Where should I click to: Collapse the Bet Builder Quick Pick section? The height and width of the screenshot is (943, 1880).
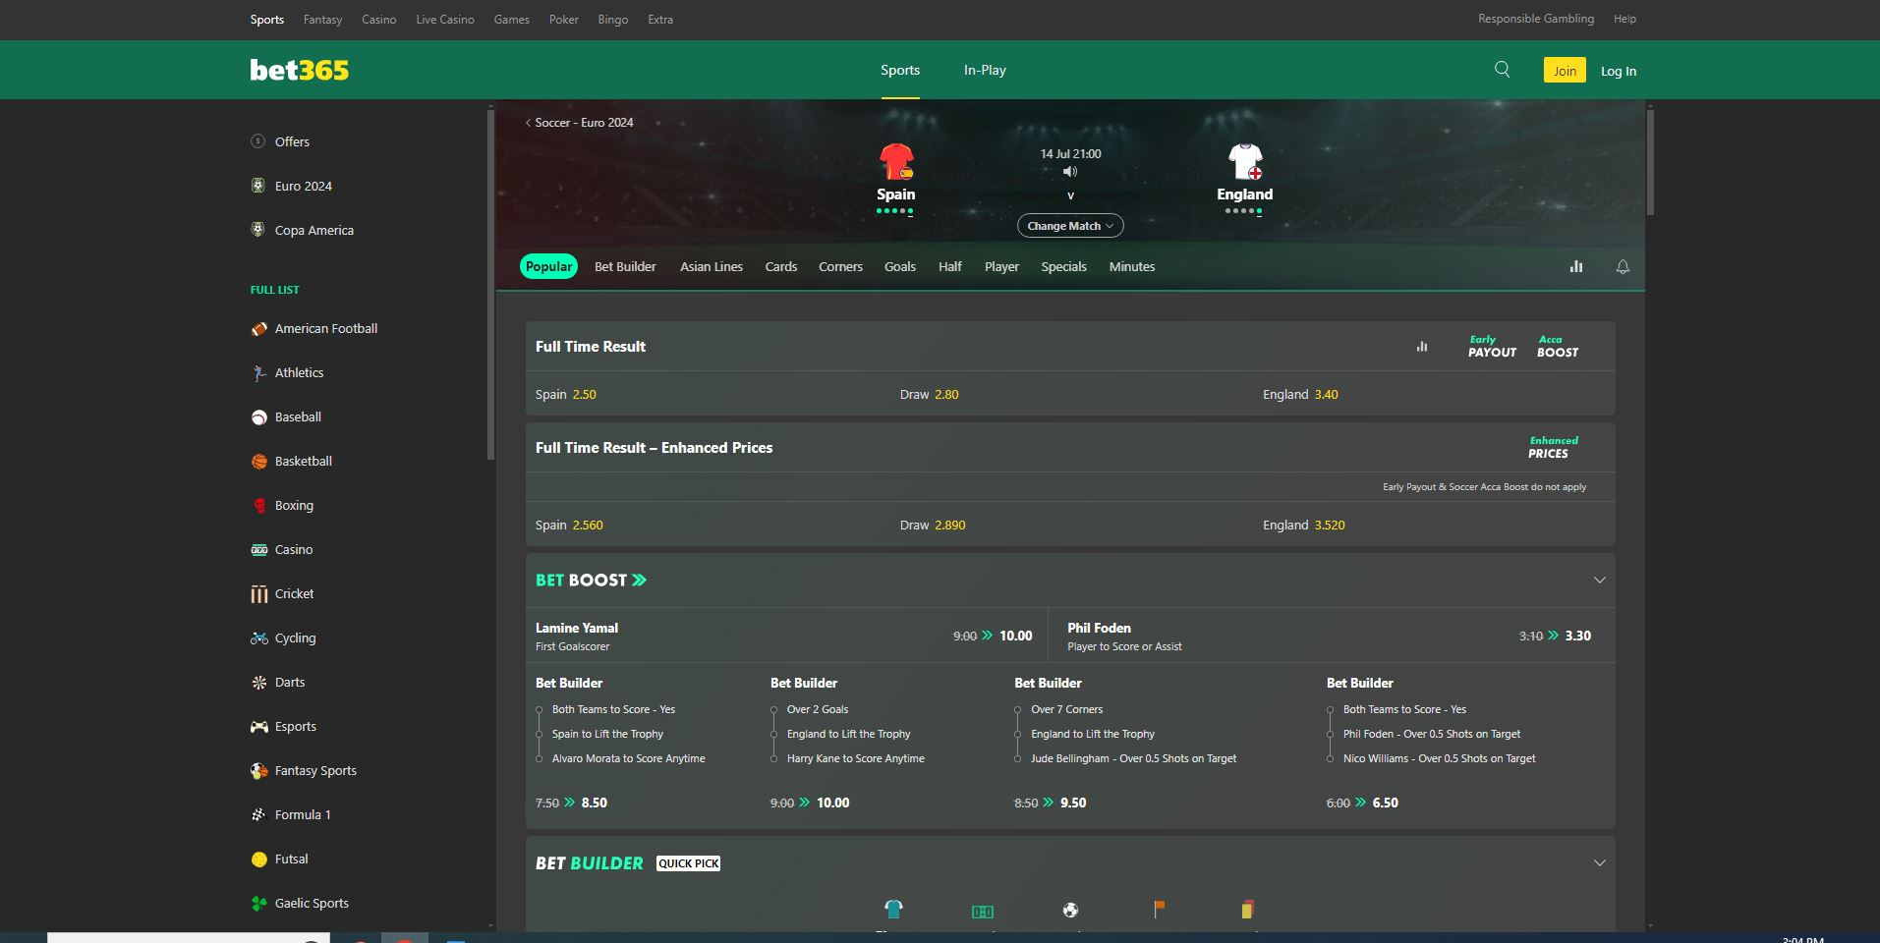pos(1599,862)
